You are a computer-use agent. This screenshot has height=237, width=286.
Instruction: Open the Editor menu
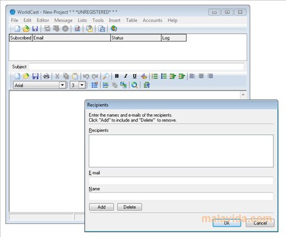pos(43,20)
